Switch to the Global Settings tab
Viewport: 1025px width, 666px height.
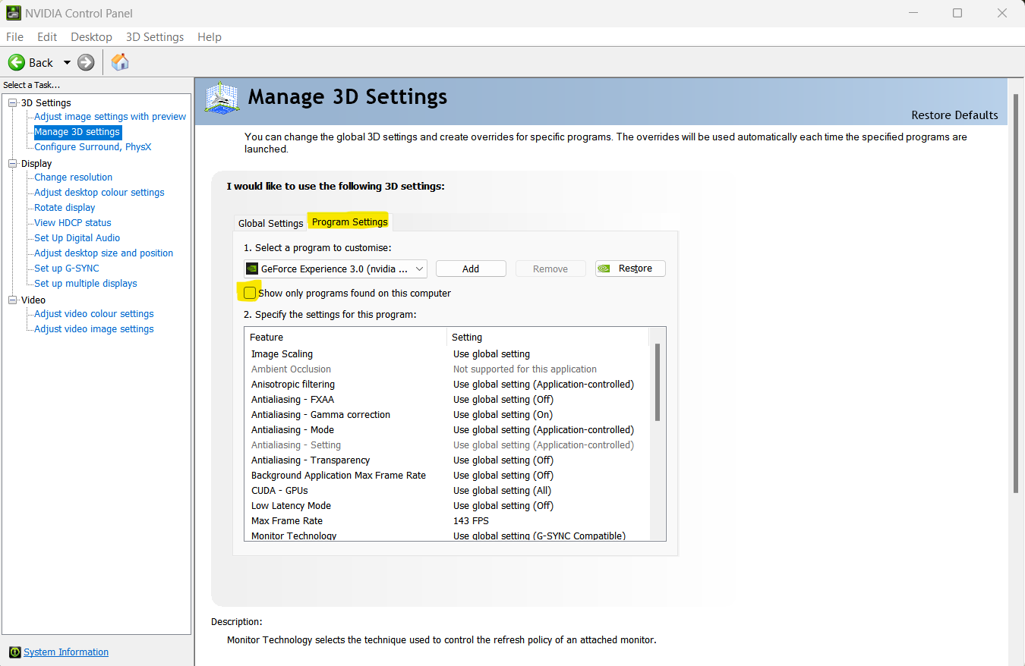[x=270, y=223]
